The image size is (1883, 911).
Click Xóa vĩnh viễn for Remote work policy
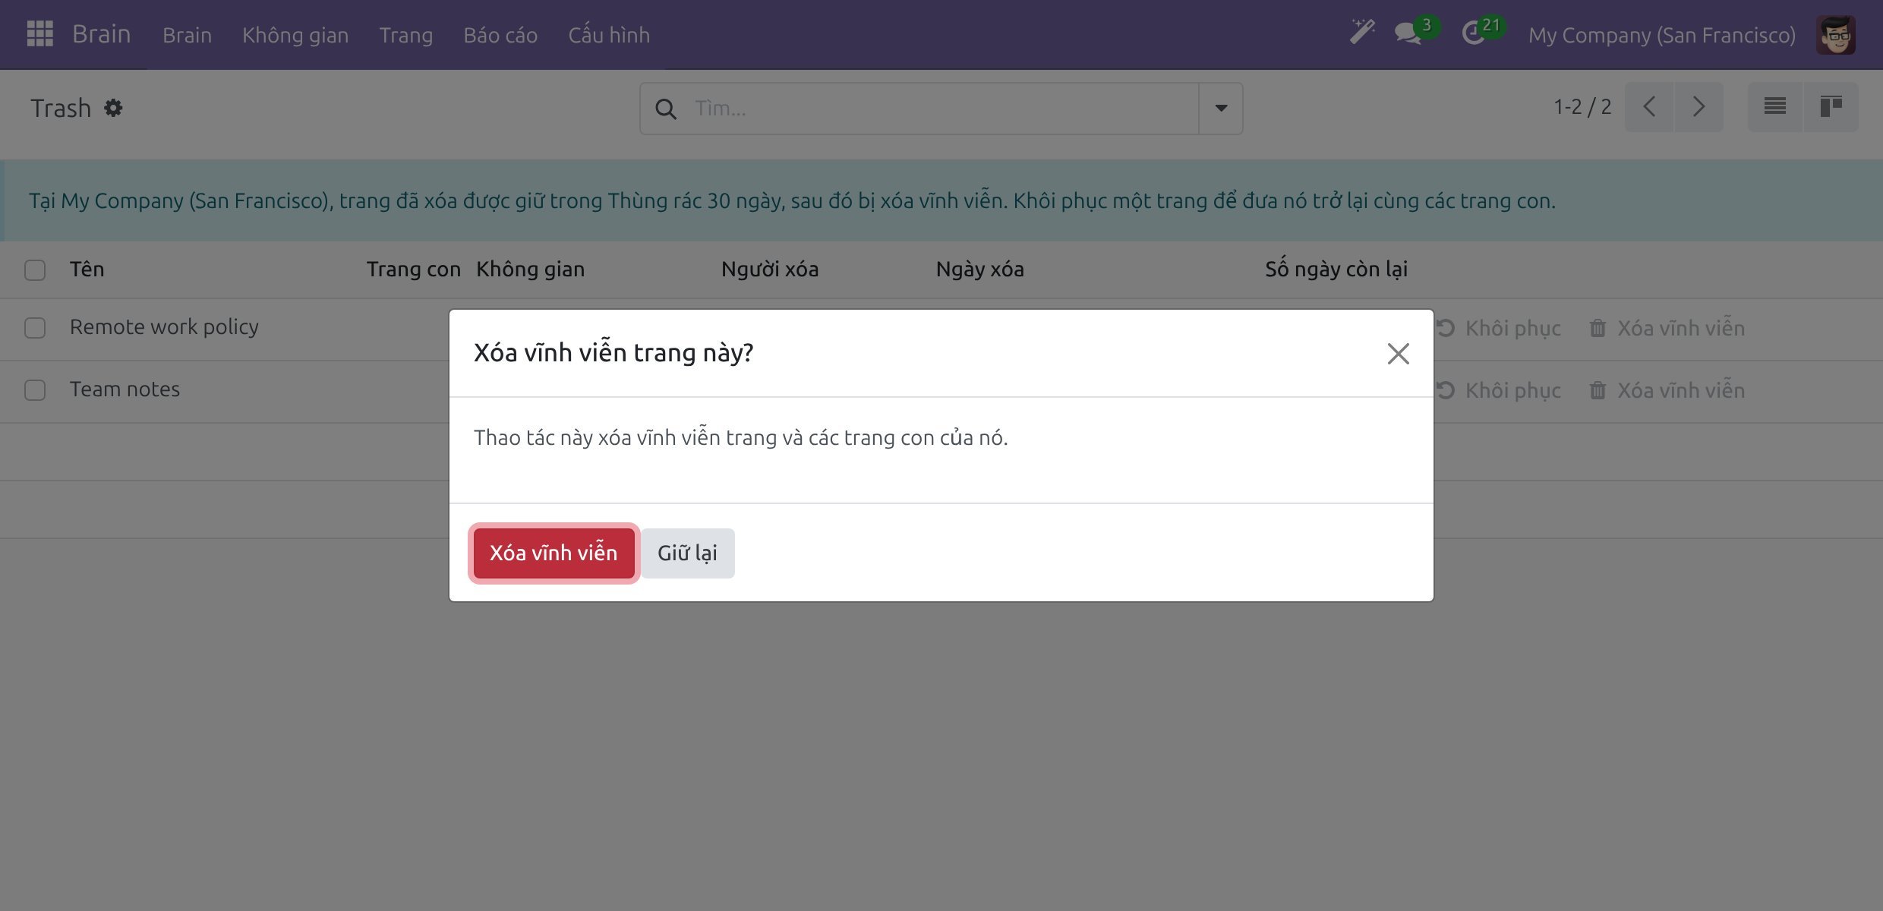click(x=1667, y=328)
